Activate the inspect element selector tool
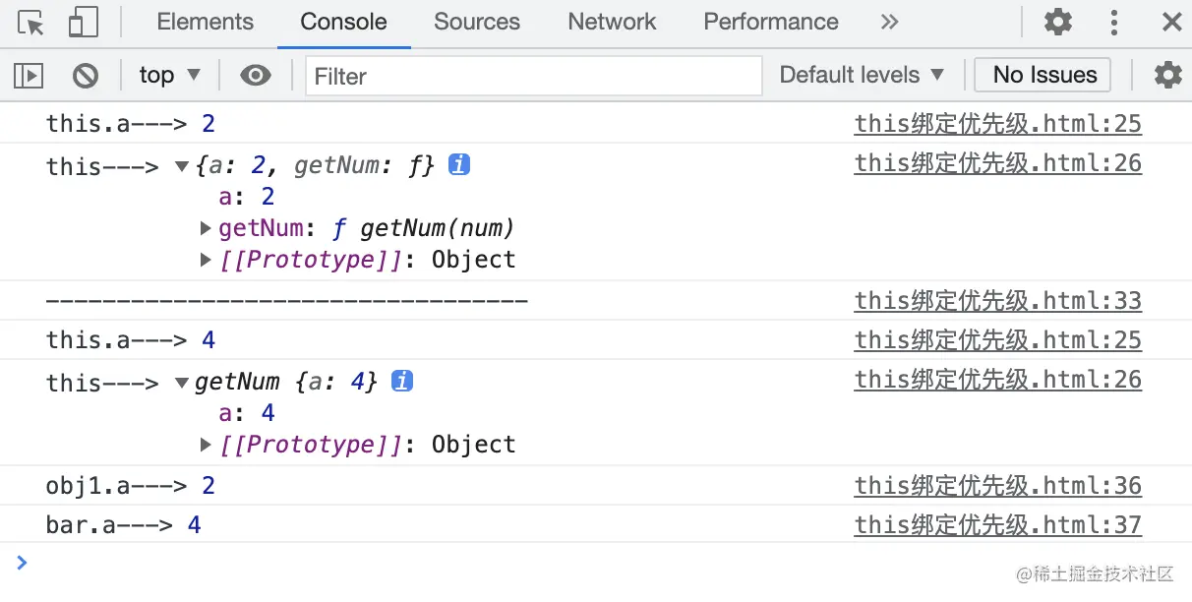Screen dimensions: 1192x602 [30, 22]
